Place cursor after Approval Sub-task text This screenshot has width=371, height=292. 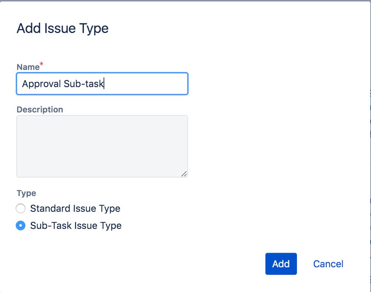[105, 84]
